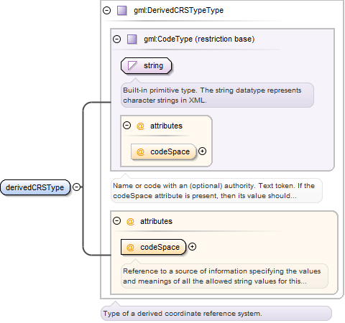Viewport: 345px width, 323px height.
Task: Click the gml:DerivedCRSTypeType complex type icon
Action: (x=122, y=11)
